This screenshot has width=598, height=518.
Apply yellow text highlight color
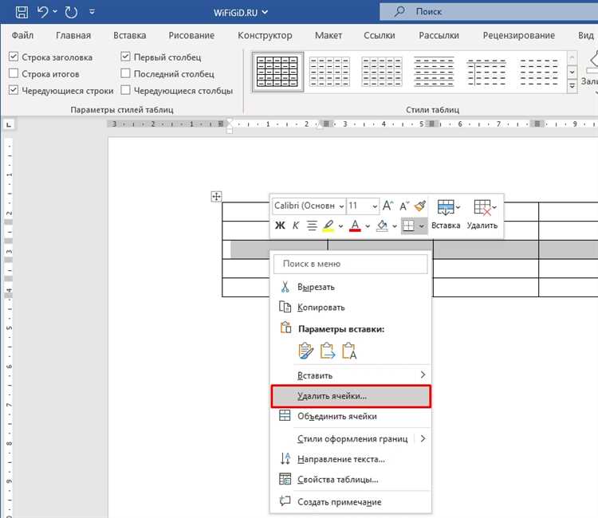tap(329, 226)
